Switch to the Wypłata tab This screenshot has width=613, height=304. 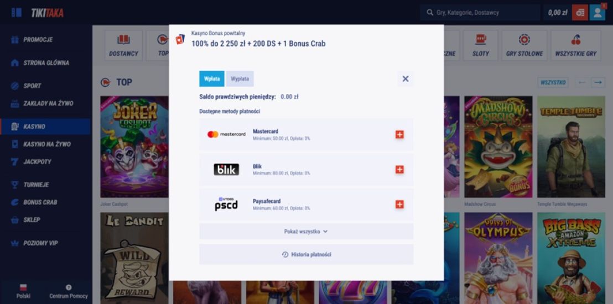(240, 79)
